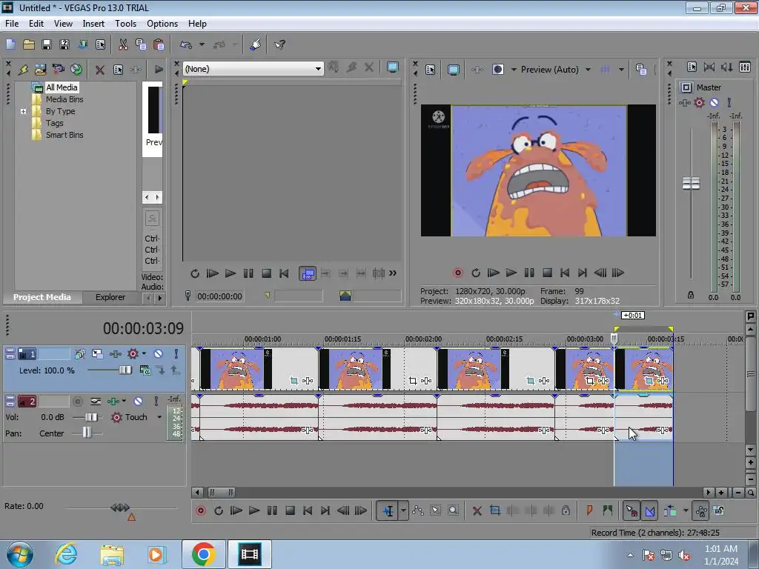Adjust the video track Level slider

tap(125, 370)
